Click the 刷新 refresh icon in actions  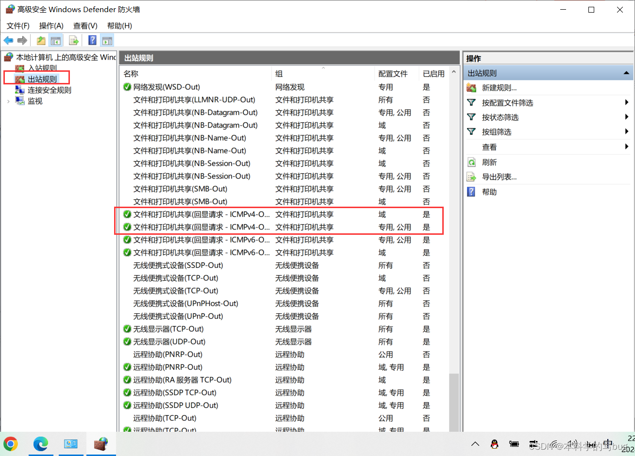tap(471, 163)
